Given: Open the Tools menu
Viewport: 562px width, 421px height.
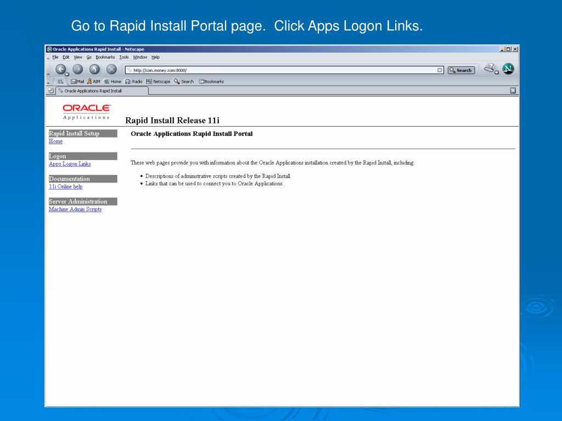Looking at the screenshot, I should coord(124,57).
